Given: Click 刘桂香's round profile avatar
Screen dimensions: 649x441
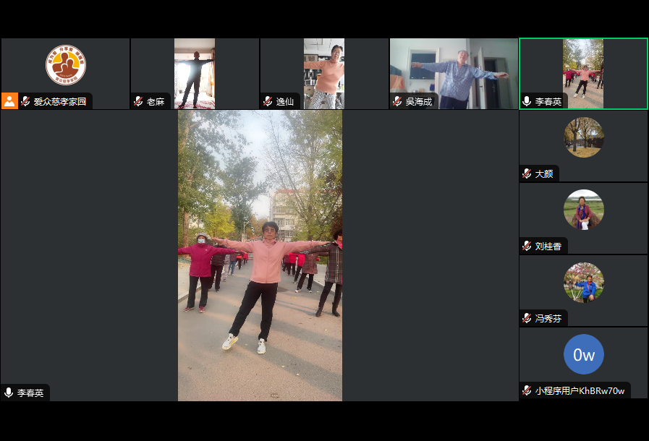Looking at the screenshot, I should pyautogui.click(x=583, y=210).
